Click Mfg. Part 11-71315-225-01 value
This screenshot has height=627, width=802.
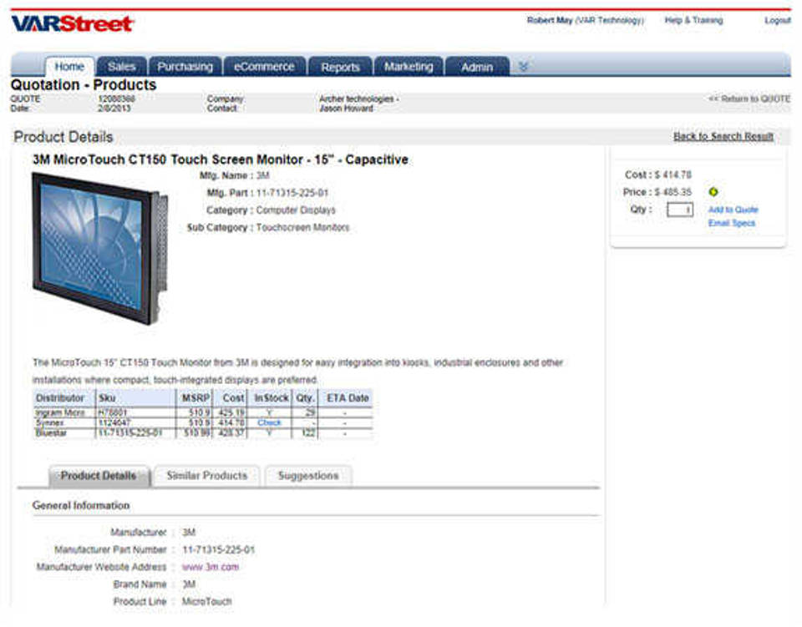[292, 193]
